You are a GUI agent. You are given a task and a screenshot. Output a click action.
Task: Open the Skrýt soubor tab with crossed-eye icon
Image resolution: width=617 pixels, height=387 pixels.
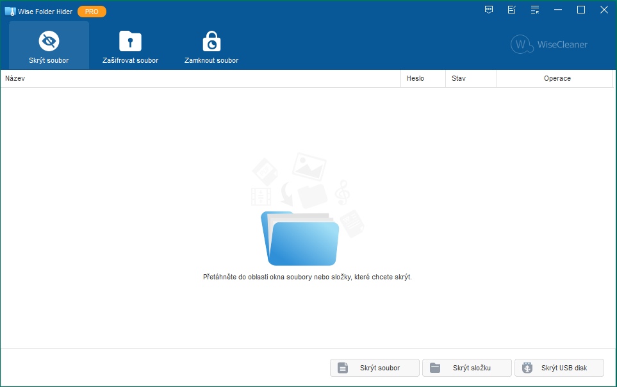pos(49,45)
